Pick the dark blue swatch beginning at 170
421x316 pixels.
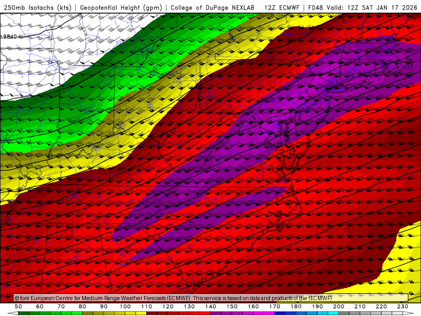click(280, 313)
